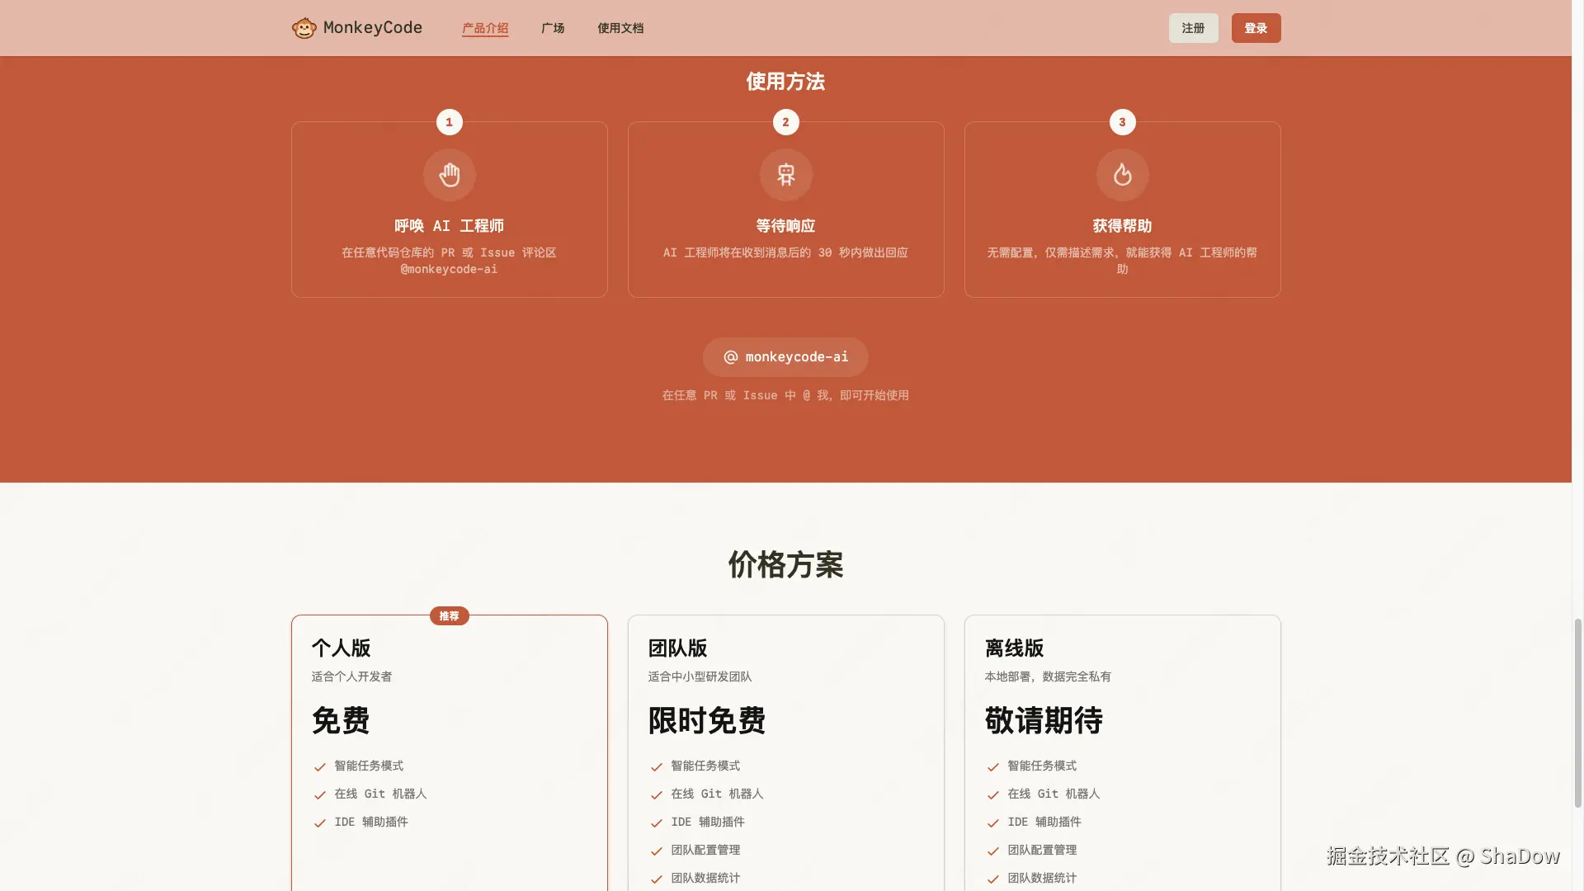Click the page vertical scrollbar thumb
The width and height of the screenshot is (1584, 891).
[1577, 711]
